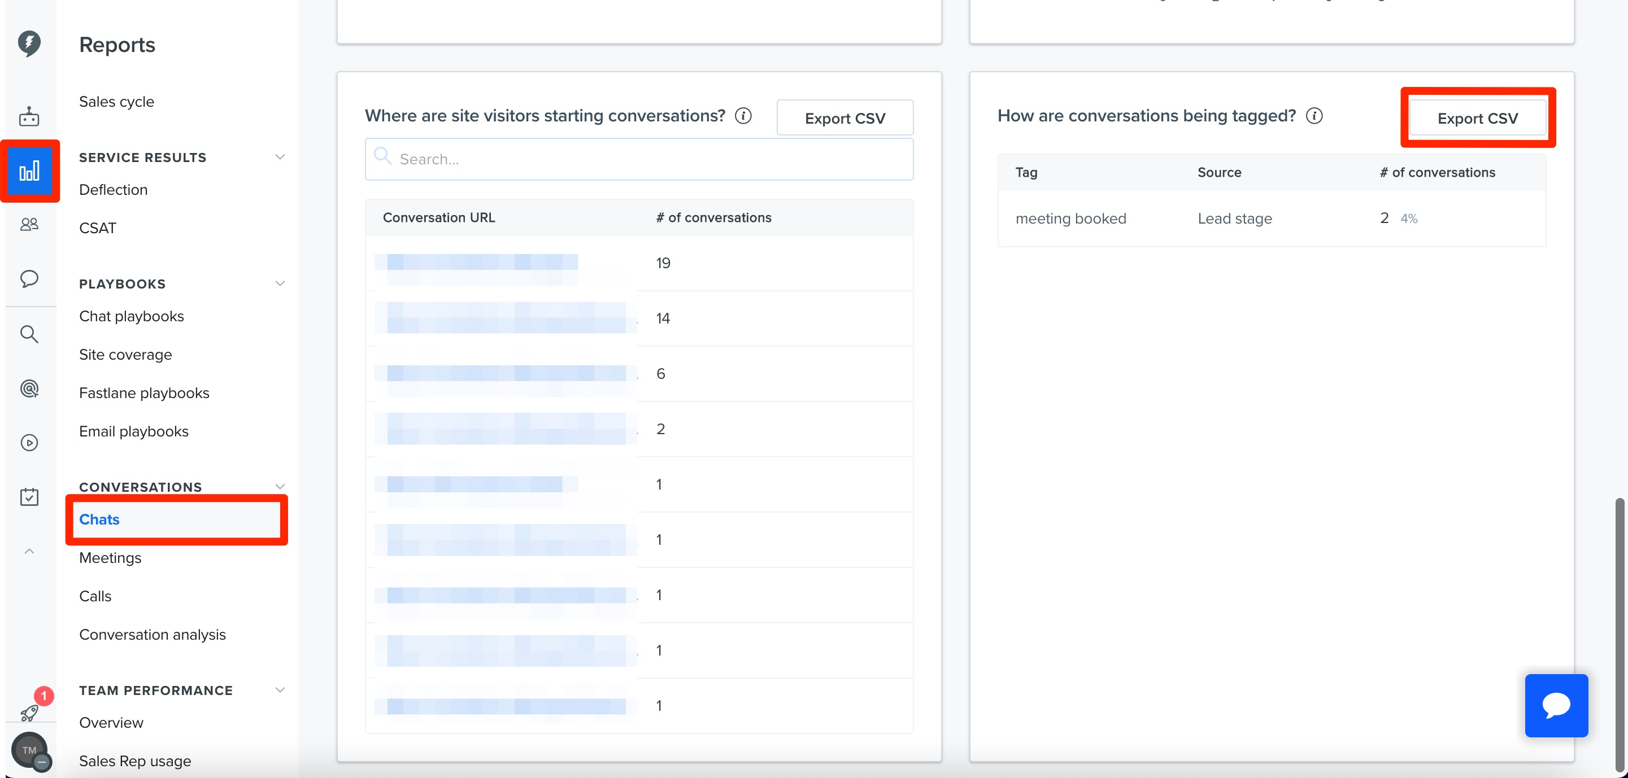Open the Calls report

pos(95,596)
